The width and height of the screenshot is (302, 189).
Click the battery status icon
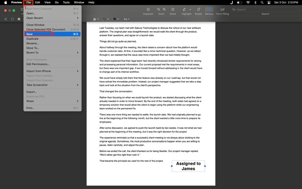tap(240, 3)
